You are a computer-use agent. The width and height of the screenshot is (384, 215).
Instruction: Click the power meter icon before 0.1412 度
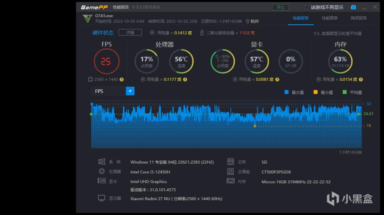[x=152, y=33]
